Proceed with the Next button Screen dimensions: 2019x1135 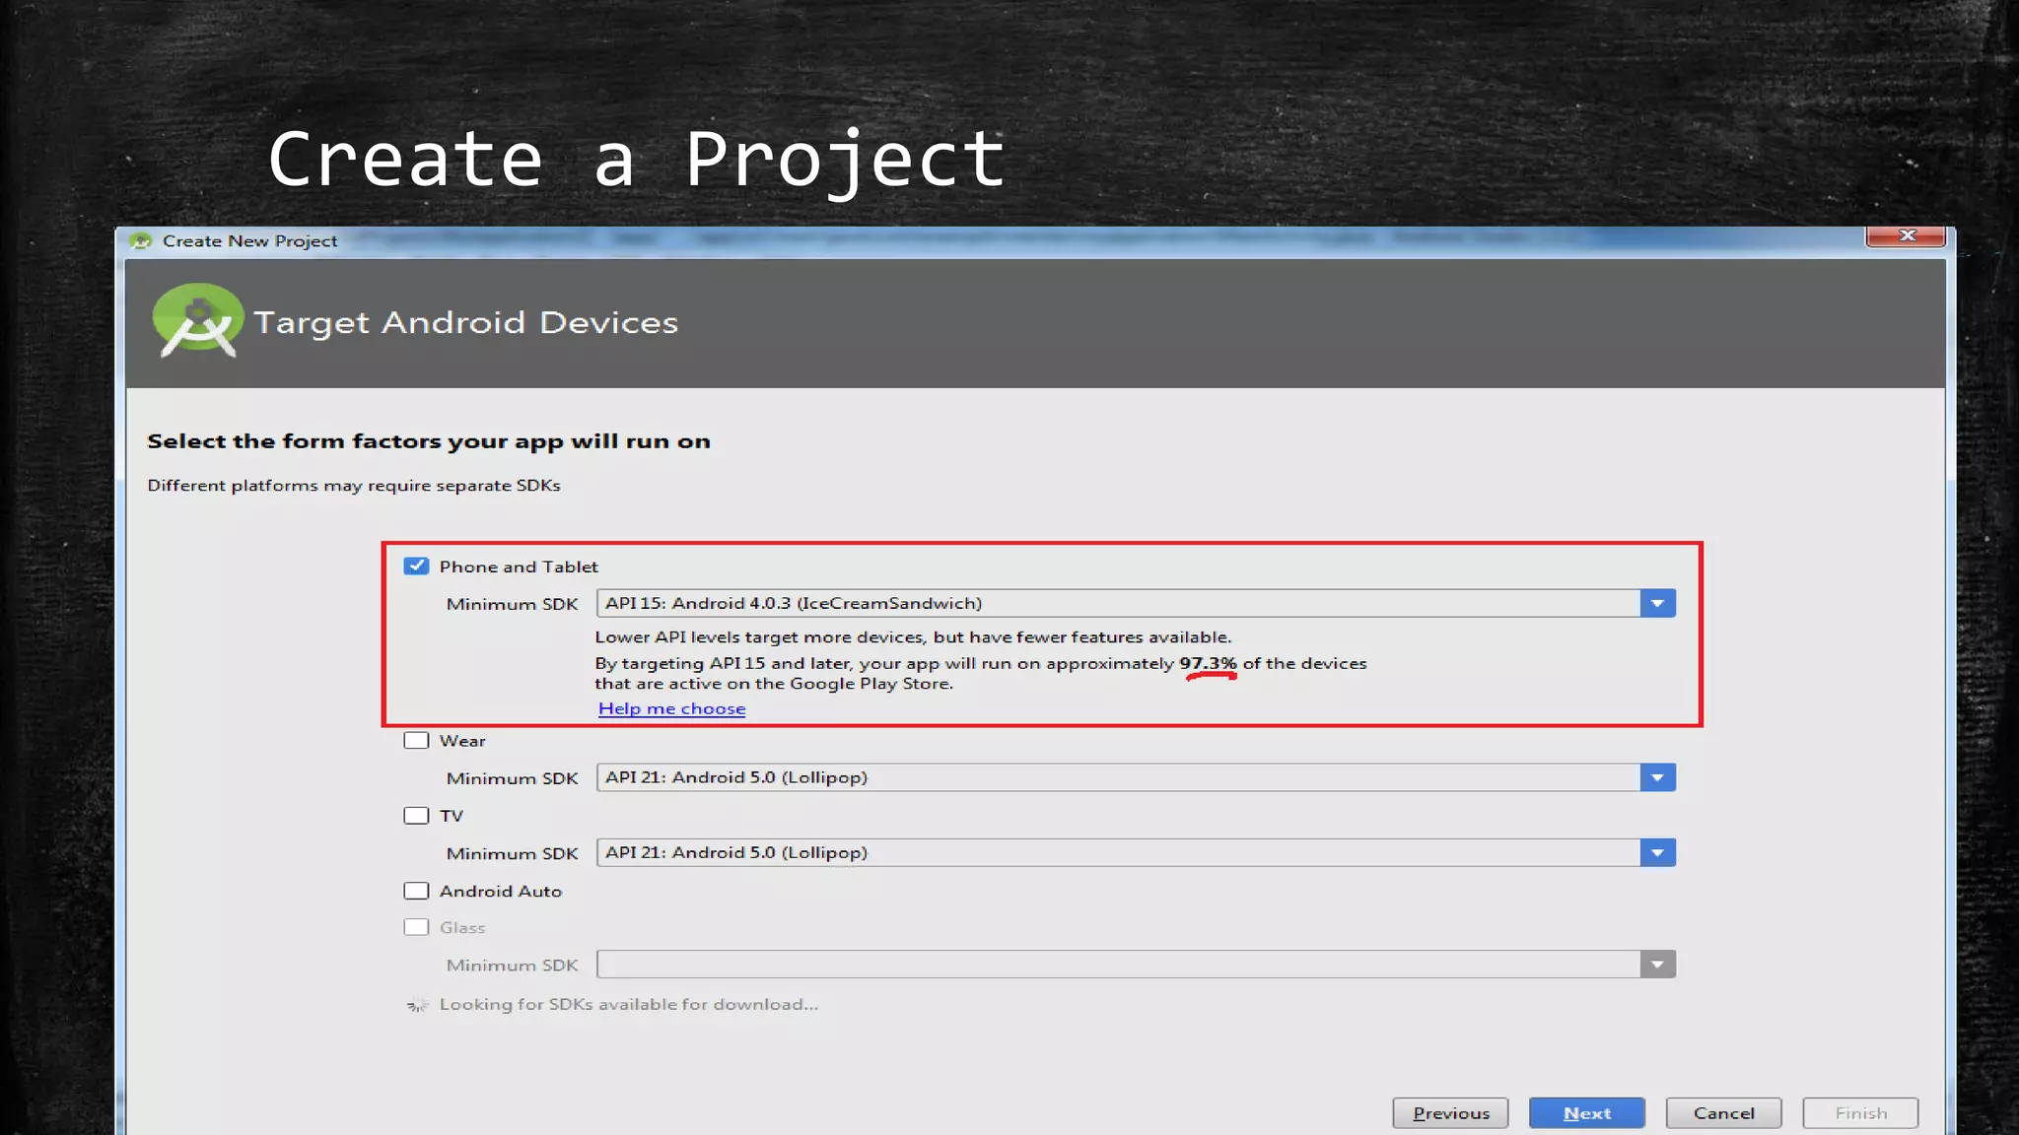coord(1586,1112)
